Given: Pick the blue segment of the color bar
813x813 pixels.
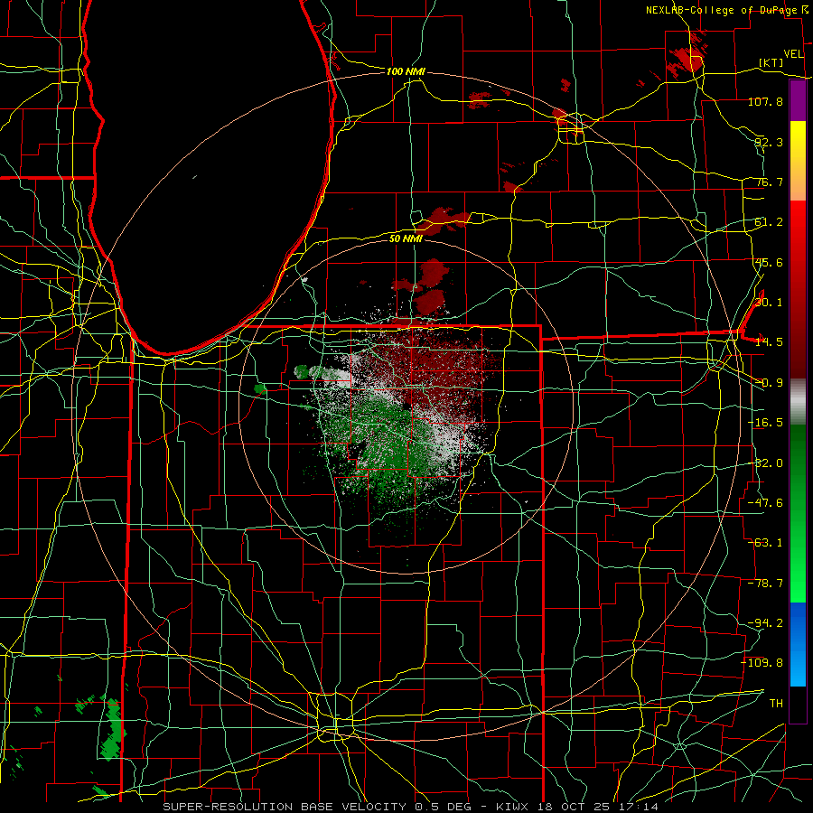Looking at the screenshot, I should pos(798,644).
